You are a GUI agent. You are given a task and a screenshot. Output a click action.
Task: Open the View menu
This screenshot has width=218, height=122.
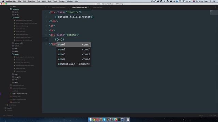click(x=44, y=1)
